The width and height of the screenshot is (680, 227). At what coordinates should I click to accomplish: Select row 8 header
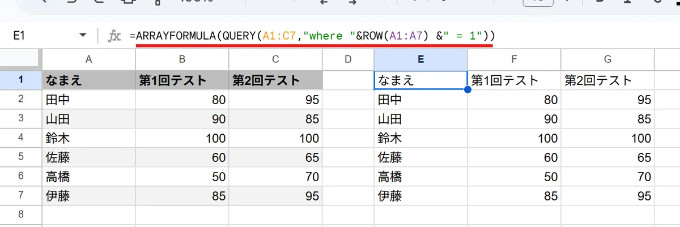click(x=21, y=215)
